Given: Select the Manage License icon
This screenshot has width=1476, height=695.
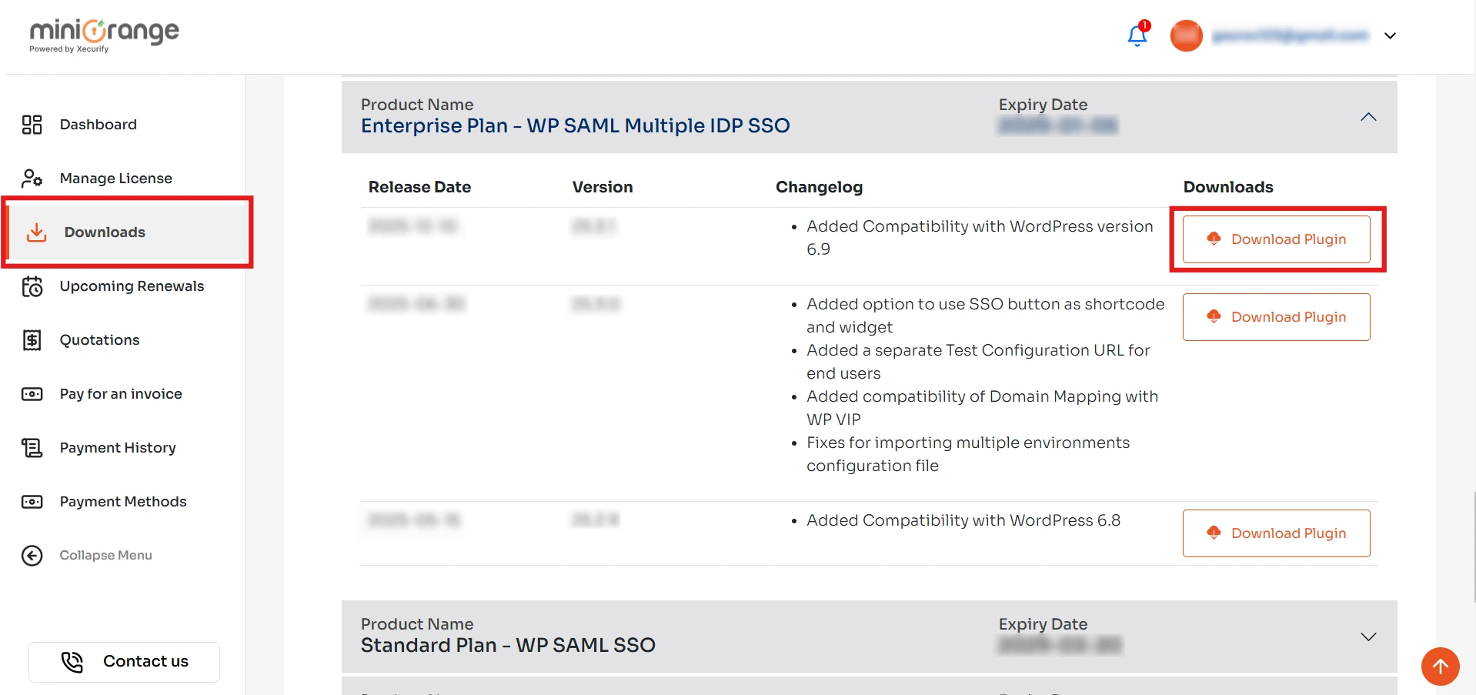Looking at the screenshot, I should (x=32, y=178).
